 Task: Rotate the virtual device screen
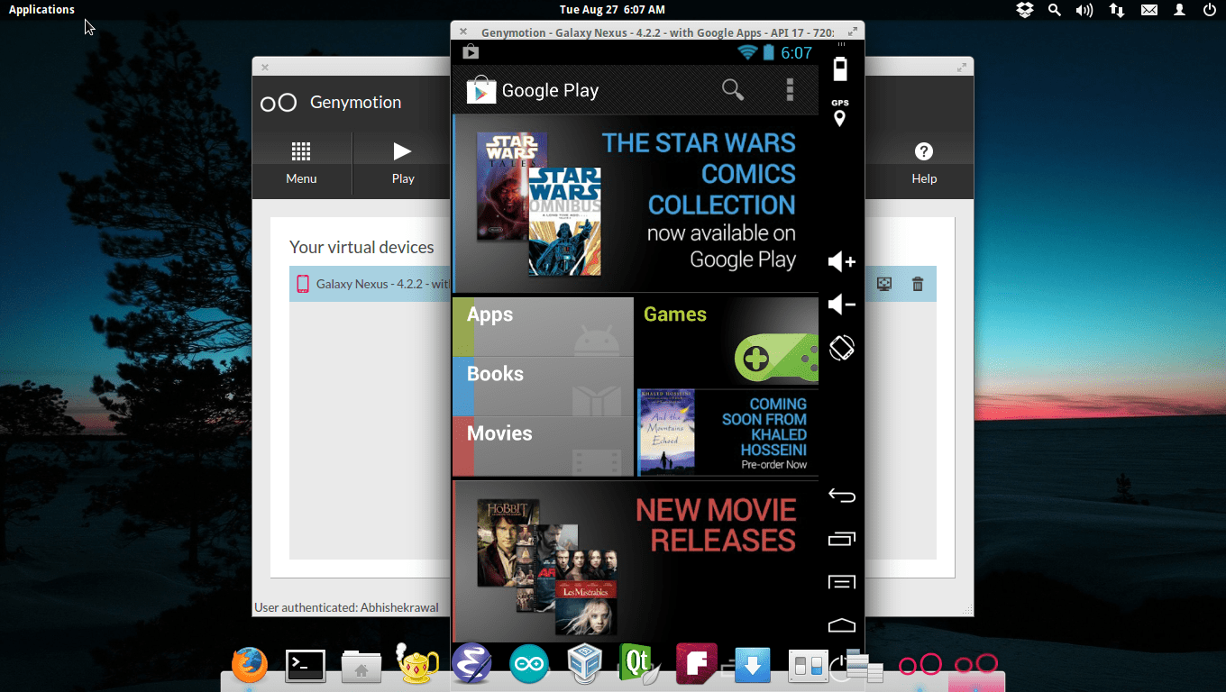pyautogui.click(x=842, y=348)
